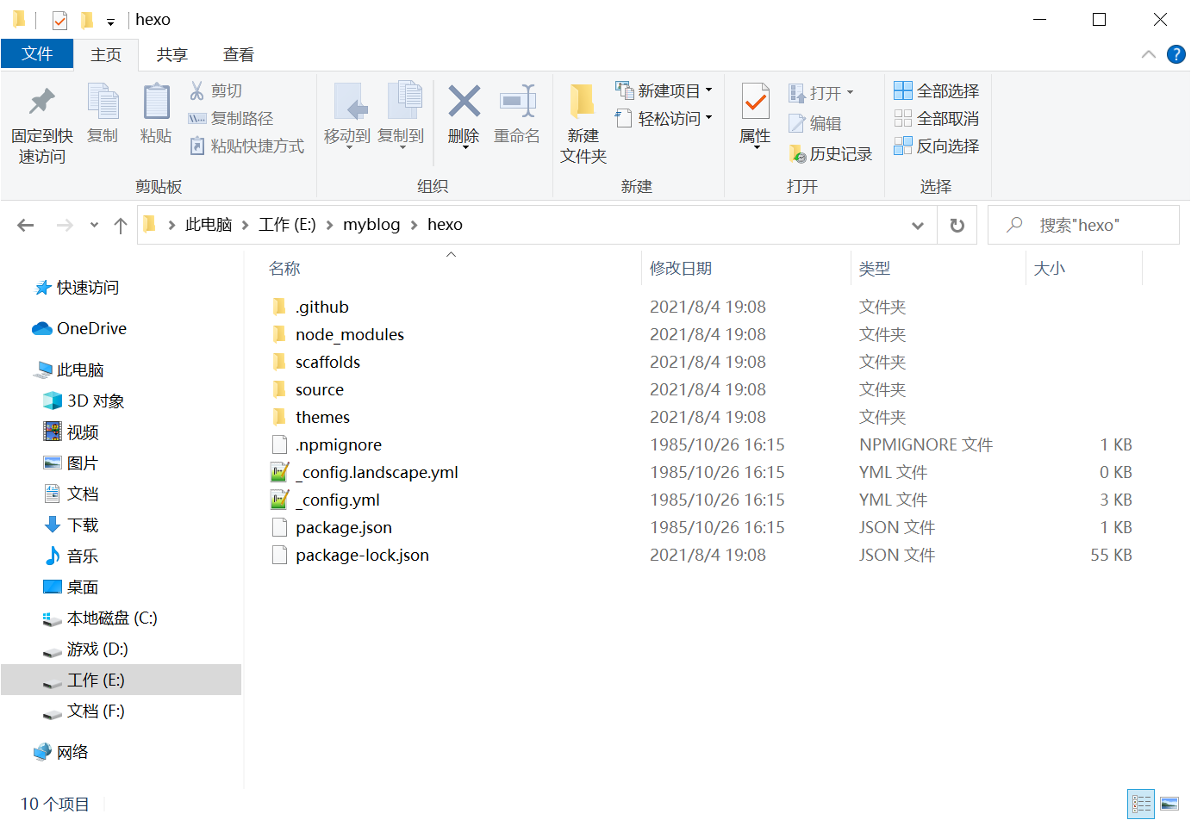Image resolution: width=1191 pixels, height=820 pixels.
Task: Select the .github folder
Action: pos(322,307)
